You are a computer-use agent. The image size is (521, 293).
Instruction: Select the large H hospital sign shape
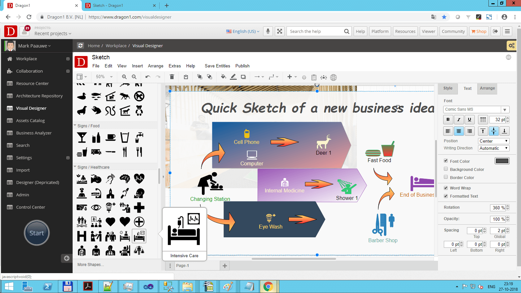pyautogui.click(x=82, y=236)
